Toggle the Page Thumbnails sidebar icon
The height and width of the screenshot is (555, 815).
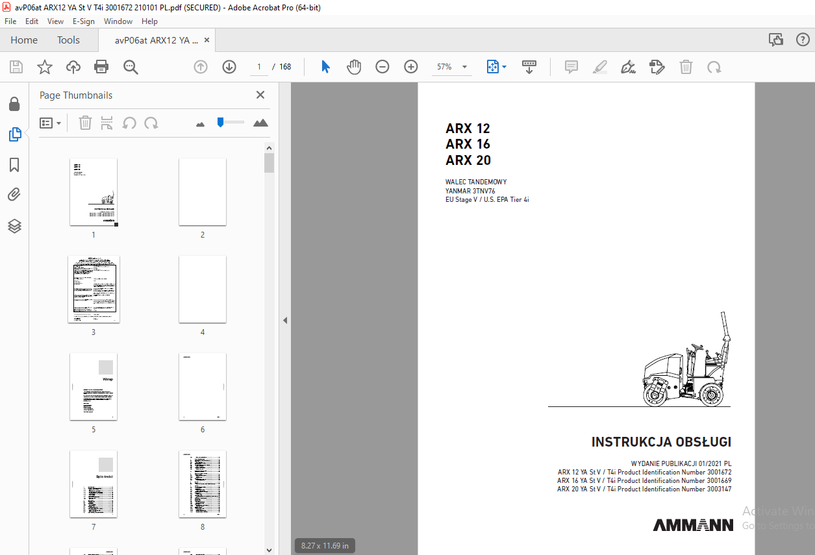tap(14, 134)
